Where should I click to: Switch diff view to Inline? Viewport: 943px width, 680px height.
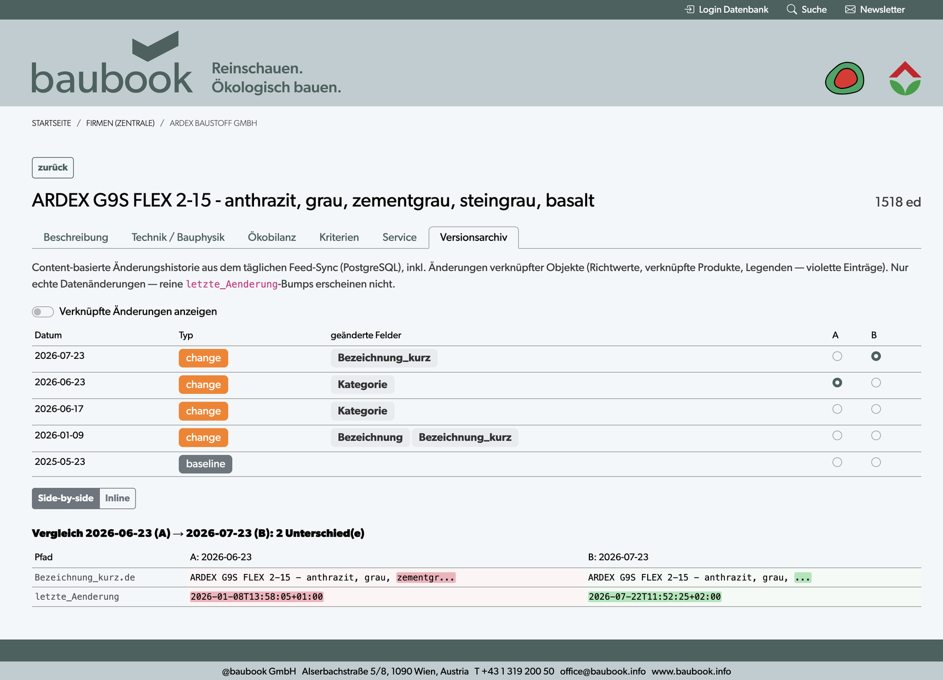point(117,499)
